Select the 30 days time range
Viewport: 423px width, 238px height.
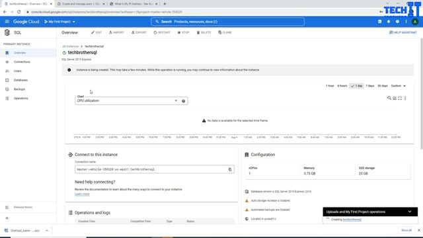[383, 86]
